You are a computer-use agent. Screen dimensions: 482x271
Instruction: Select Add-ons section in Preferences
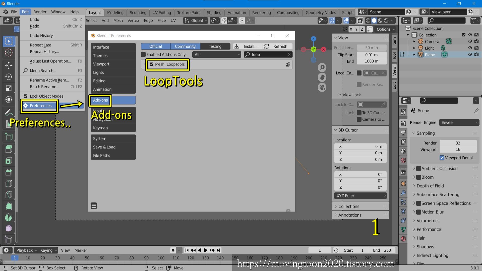[x=113, y=100]
